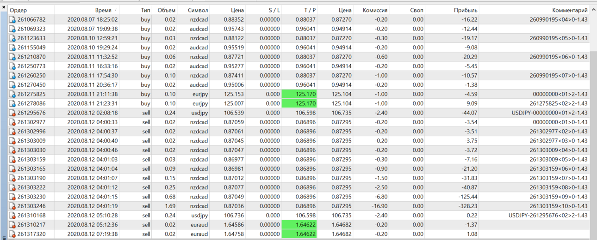Click profit value 9.09

coord(472,103)
